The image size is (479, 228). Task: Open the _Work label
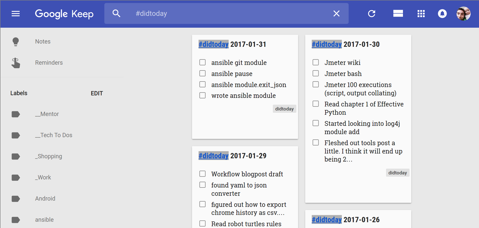click(43, 177)
